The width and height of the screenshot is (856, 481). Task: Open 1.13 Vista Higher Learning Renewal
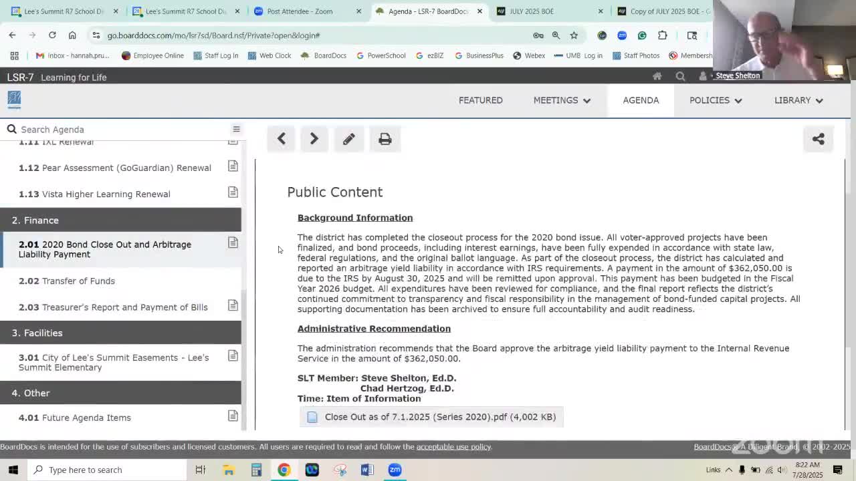pyautogui.click(x=94, y=194)
